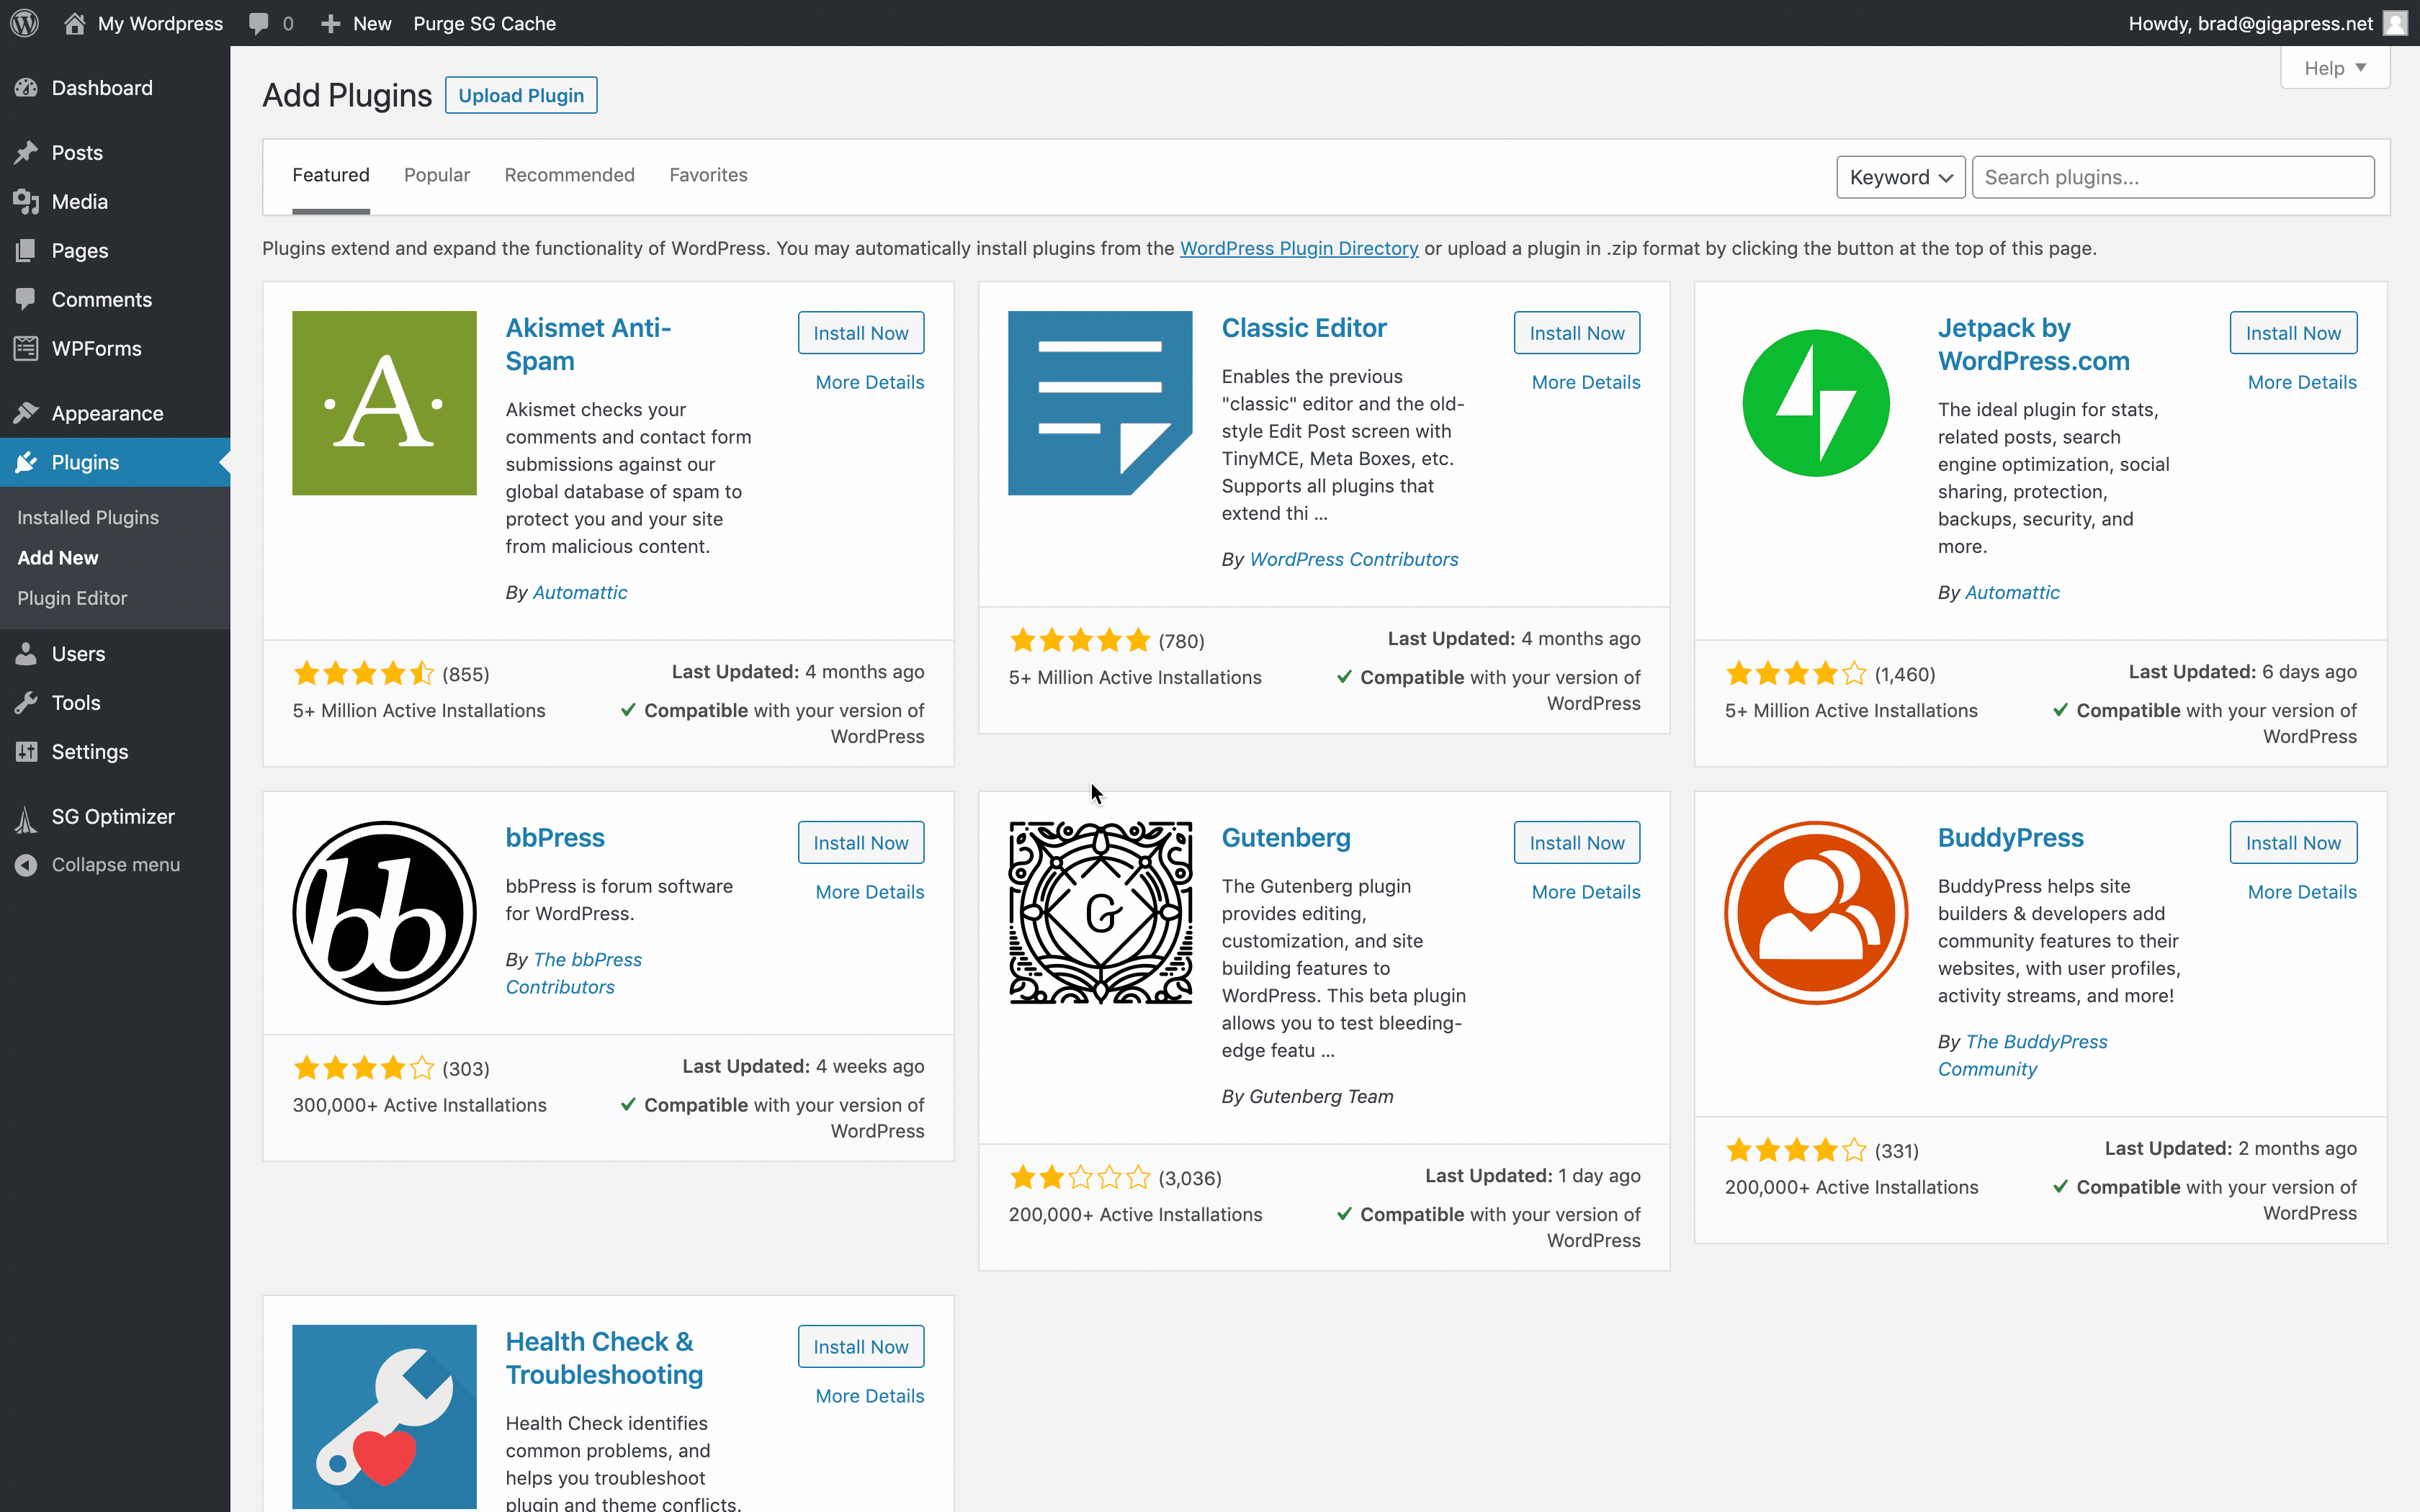Image resolution: width=2420 pixels, height=1512 pixels.
Task: Install the BuddyPress plugin
Action: 2293,843
